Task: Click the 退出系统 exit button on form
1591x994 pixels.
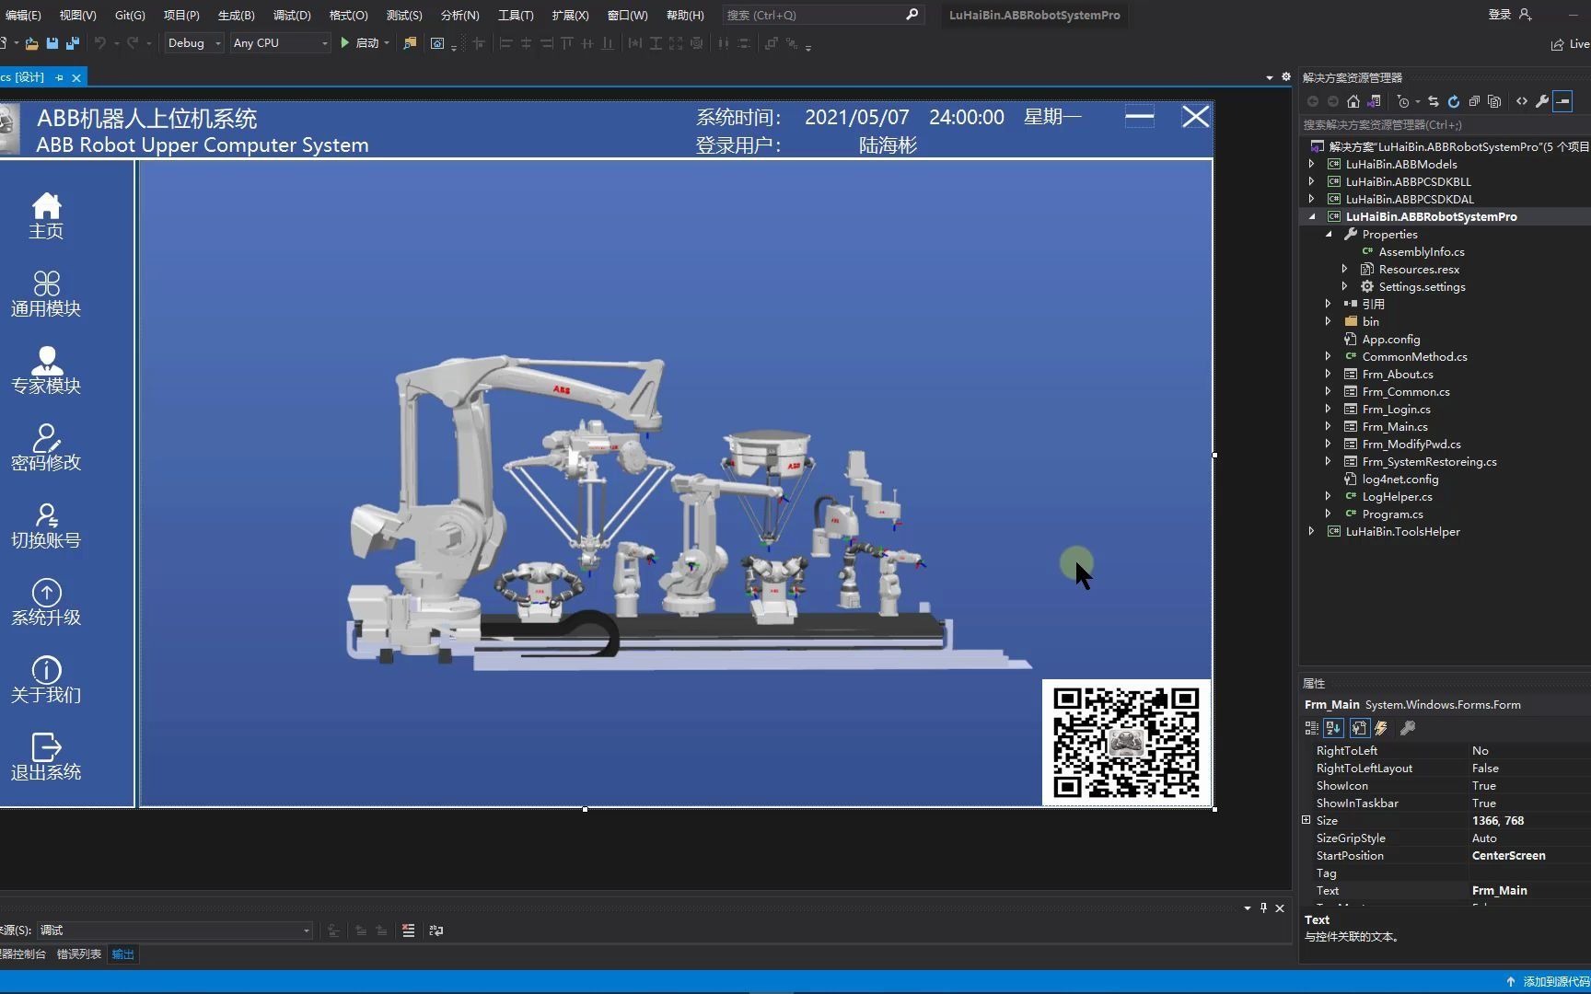Action: pyautogui.click(x=46, y=757)
